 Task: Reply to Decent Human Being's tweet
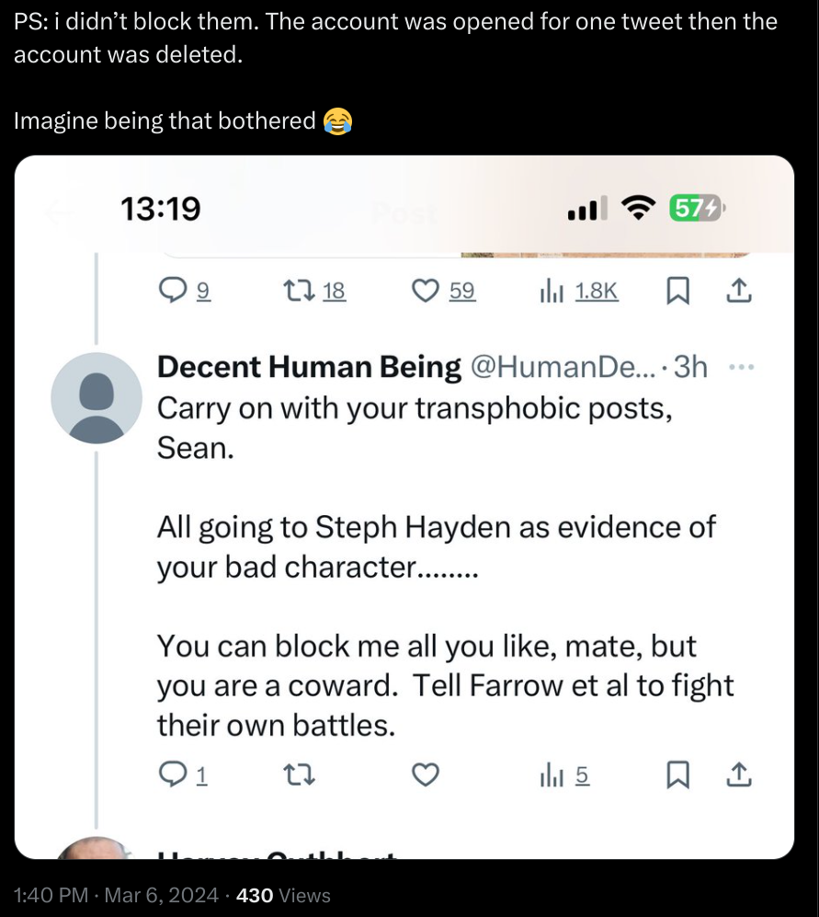pyautogui.click(x=173, y=776)
